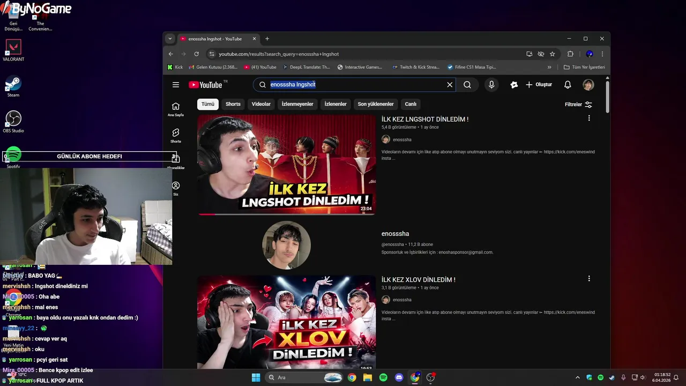Open the İLK KEZ XLOV DİNLEDİM video title
Viewport: 686px width, 386px height.
click(x=419, y=279)
